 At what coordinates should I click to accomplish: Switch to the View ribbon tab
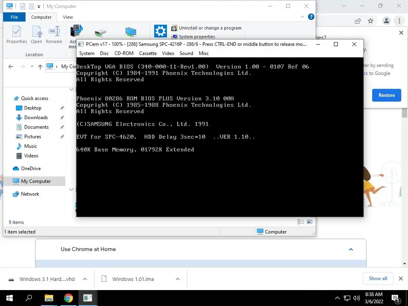[68, 17]
